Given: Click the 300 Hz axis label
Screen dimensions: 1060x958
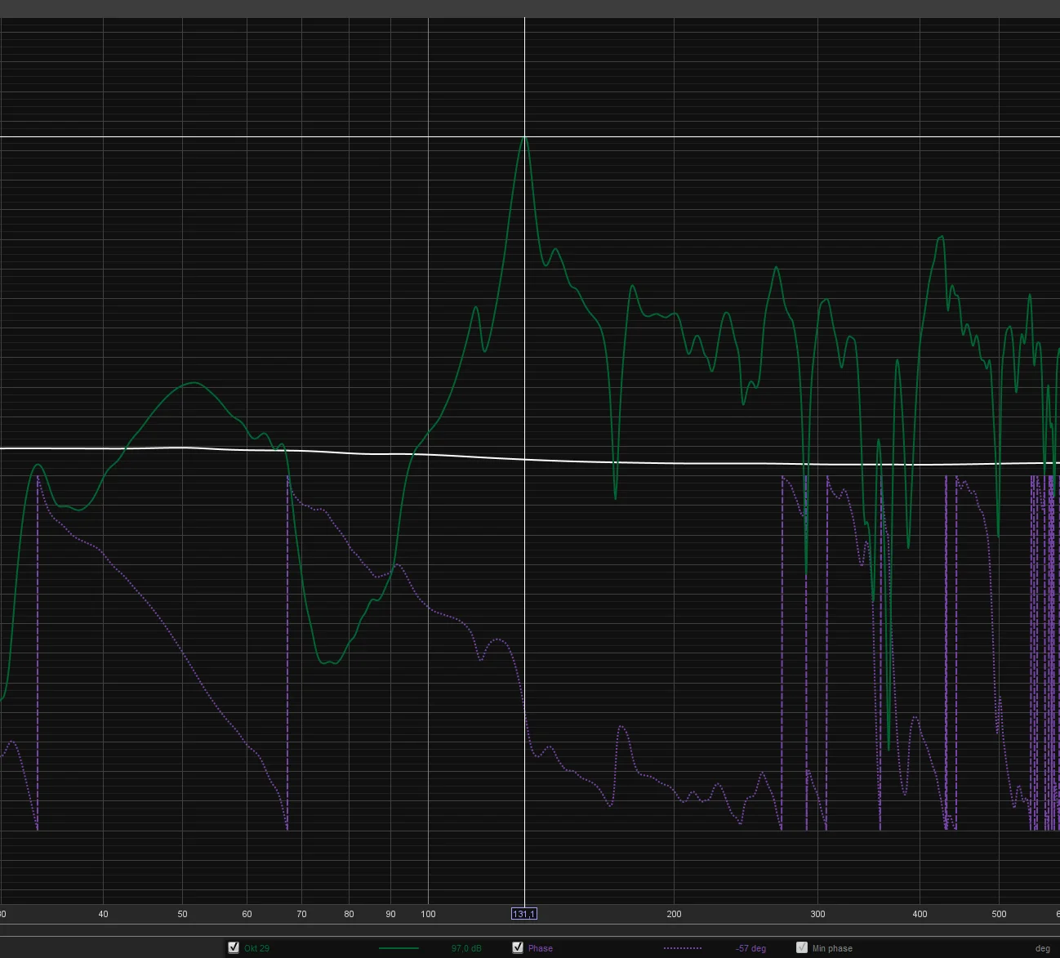Looking at the screenshot, I should pos(817,914).
